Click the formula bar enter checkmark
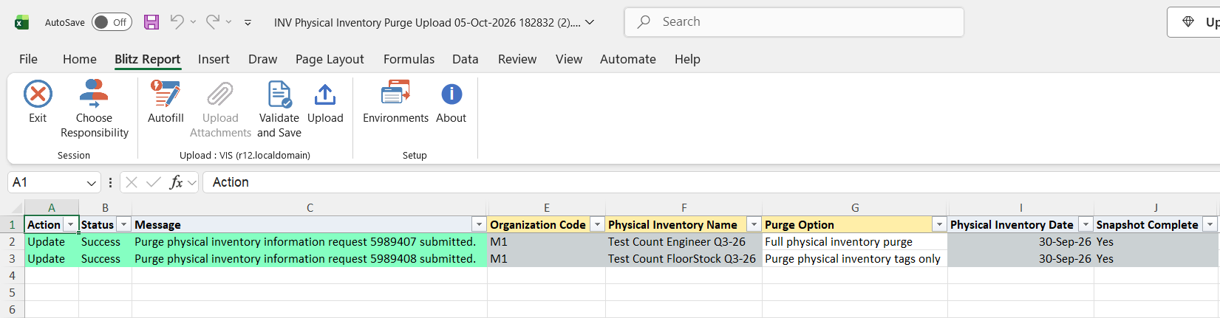The image size is (1220, 318). pyautogui.click(x=154, y=182)
